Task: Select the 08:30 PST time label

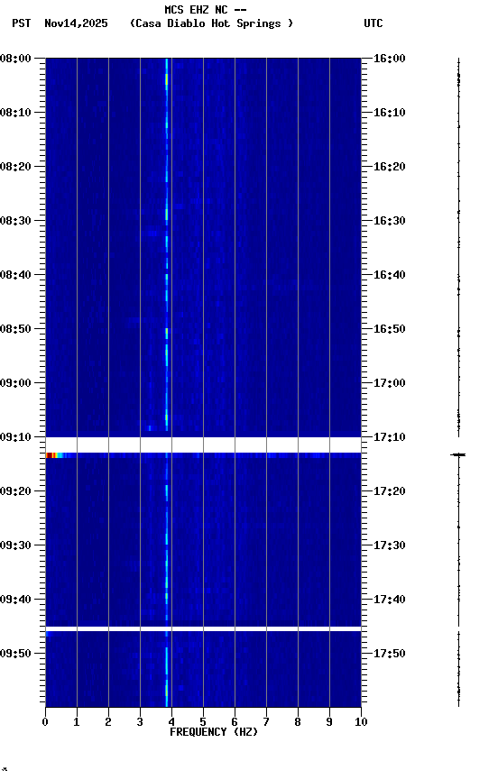Action: pyautogui.click(x=15, y=221)
